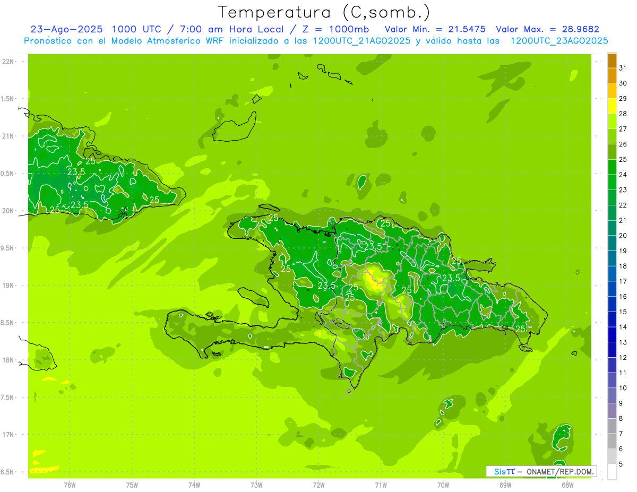Screen dimensions: 637x492
Task: Click legend value '24'
Action: 623,175
